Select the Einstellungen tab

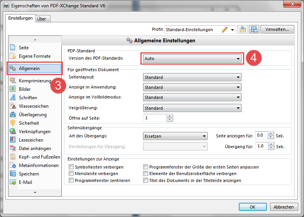20,18
